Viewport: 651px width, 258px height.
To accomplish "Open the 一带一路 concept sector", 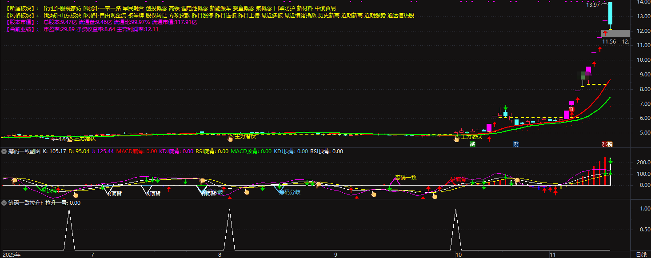I will click(110, 8).
